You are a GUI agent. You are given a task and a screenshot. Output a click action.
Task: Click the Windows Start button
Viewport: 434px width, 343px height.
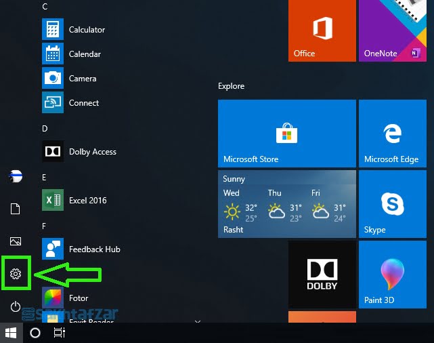click(x=11, y=333)
